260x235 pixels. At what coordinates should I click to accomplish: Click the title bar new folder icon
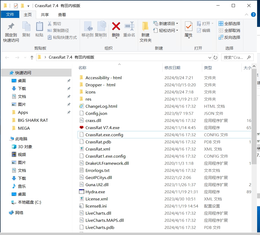tap(22, 6)
